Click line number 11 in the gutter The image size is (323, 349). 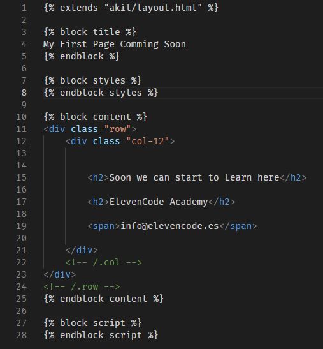point(21,129)
